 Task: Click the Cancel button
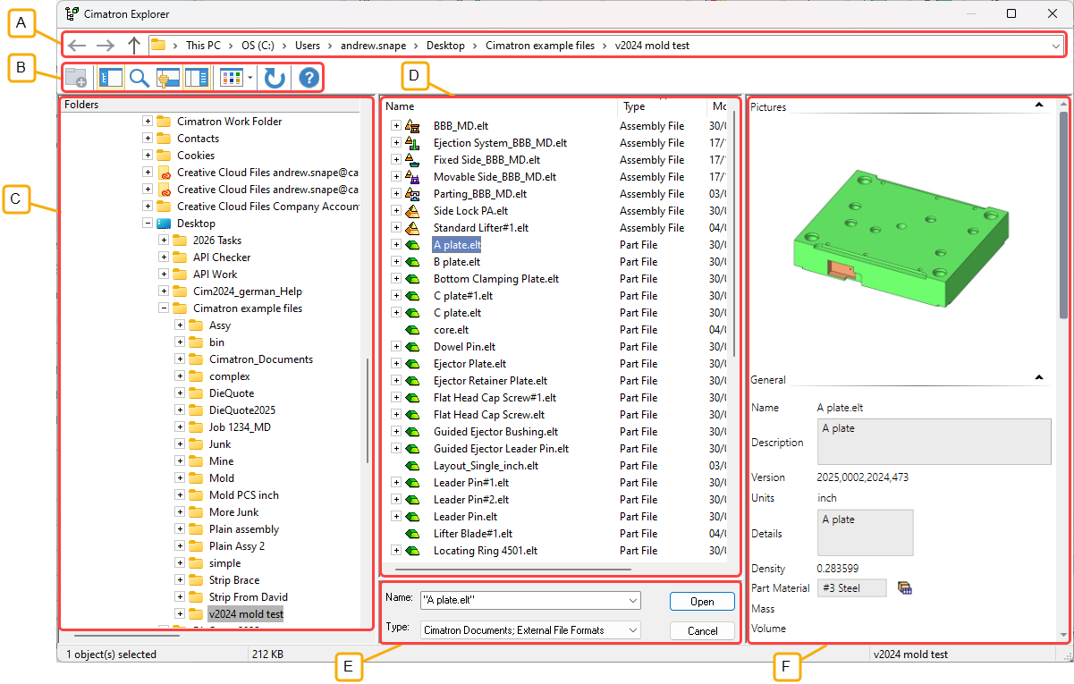(702, 631)
